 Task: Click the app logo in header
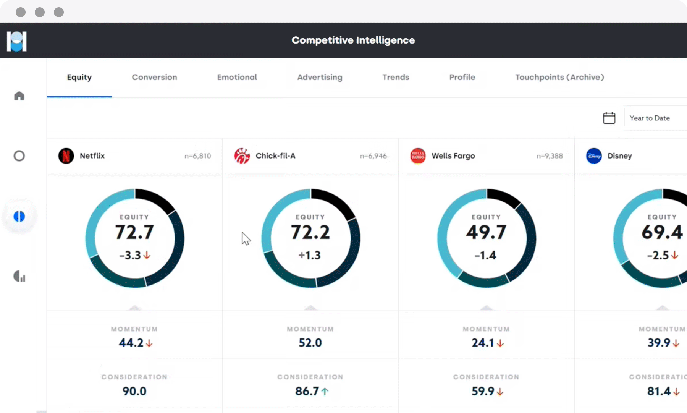[x=17, y=41]
